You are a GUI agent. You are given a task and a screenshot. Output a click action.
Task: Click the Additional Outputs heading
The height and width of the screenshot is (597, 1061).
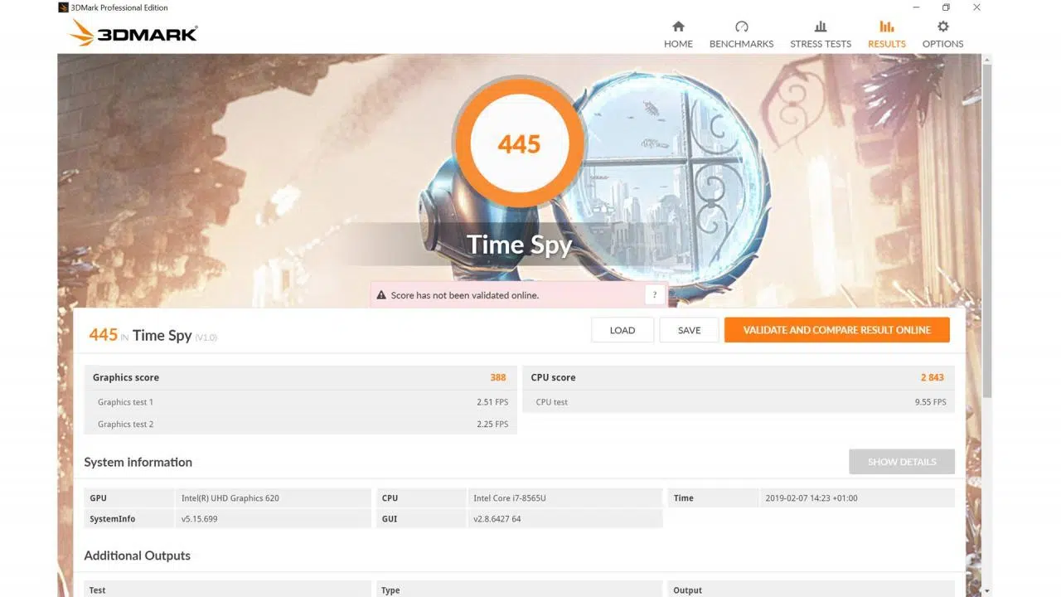pos(138,556)
